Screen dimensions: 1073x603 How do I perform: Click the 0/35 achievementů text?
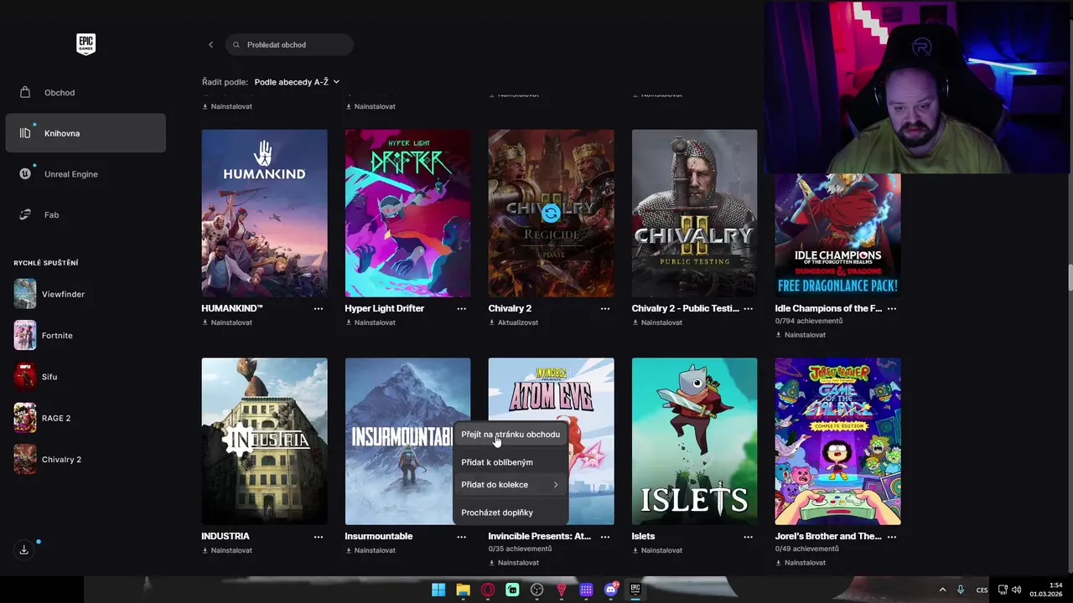520,549
